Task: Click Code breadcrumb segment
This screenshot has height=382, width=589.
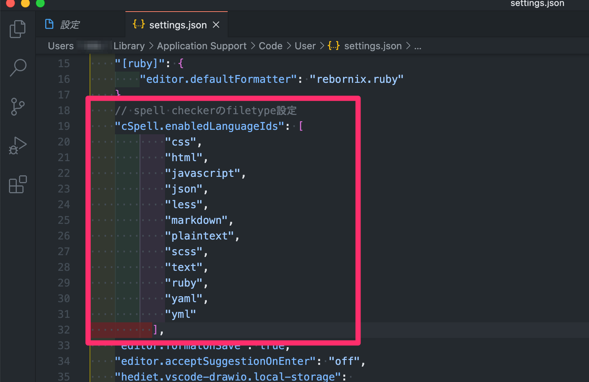Action: 271,46
